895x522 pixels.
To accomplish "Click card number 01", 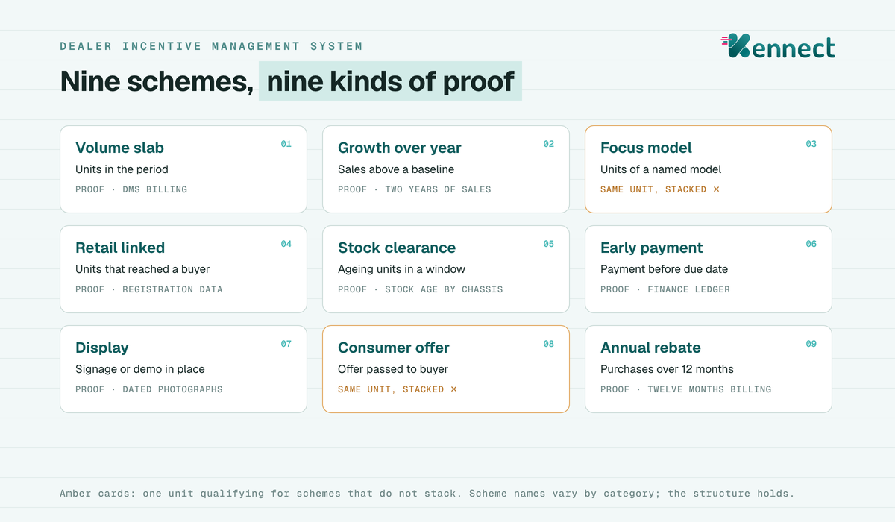I will 286,144.
